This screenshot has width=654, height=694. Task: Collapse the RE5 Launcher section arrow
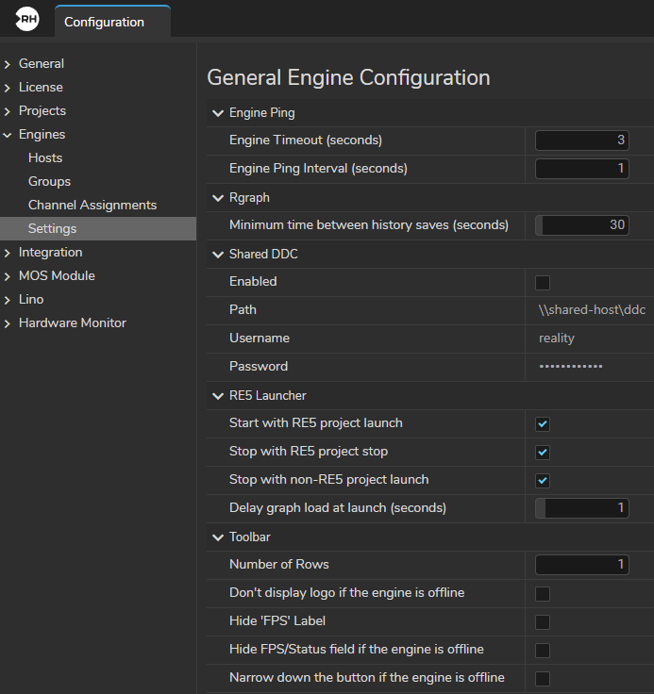pyautogui.click(x=218, y=396)
